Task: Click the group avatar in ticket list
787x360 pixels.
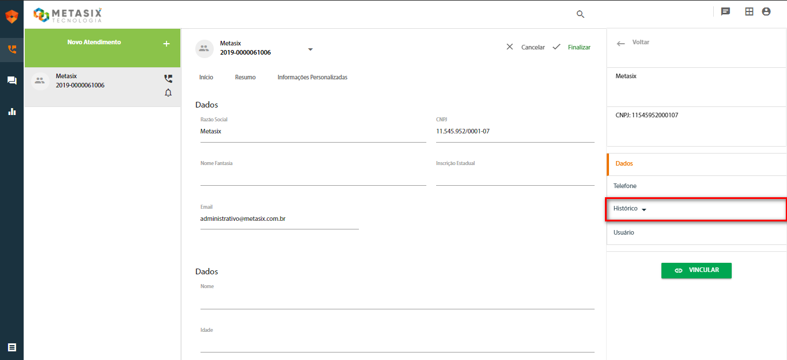Action: point(40,81)
